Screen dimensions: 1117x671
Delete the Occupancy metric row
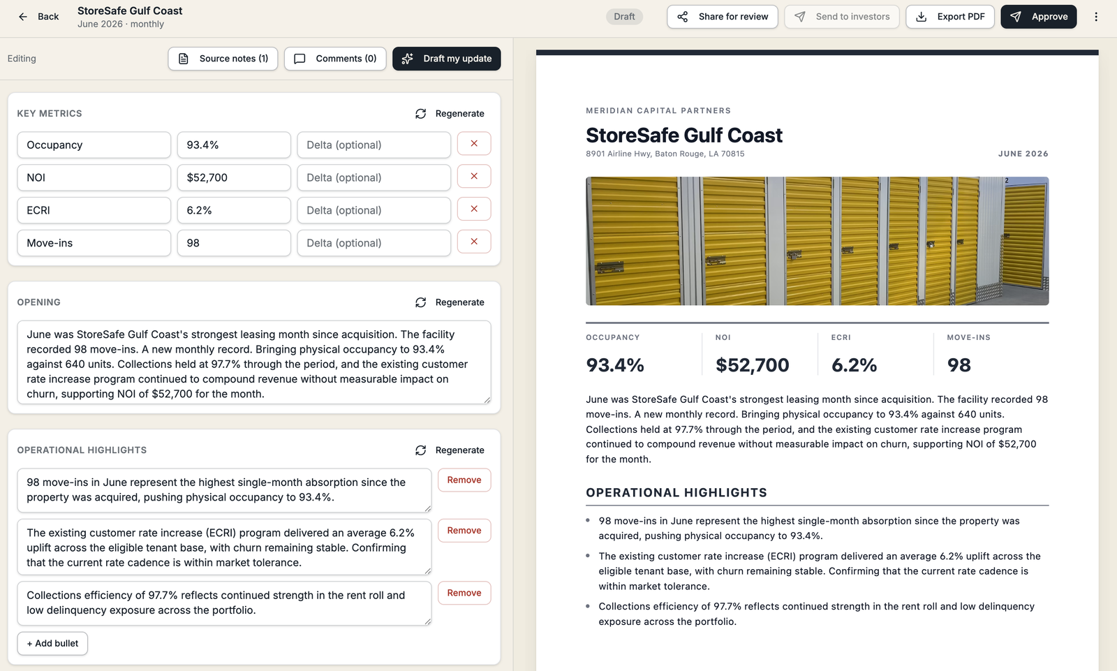474,144
